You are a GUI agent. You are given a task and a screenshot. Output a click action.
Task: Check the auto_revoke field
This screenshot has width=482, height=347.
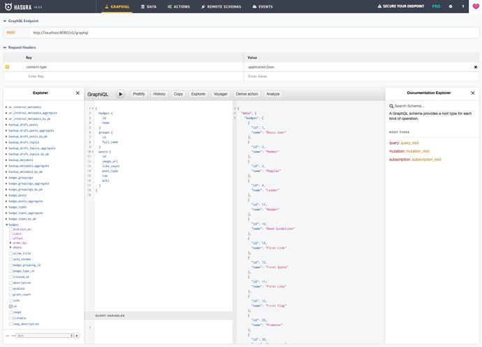coord(10,259)
